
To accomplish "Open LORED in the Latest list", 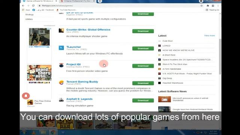I will click(x=166, y=46).
